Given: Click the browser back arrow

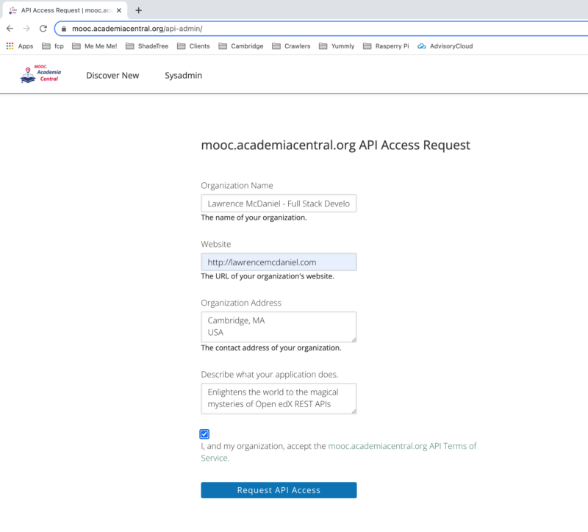Looking at the screenshot, I should [10, 29].
